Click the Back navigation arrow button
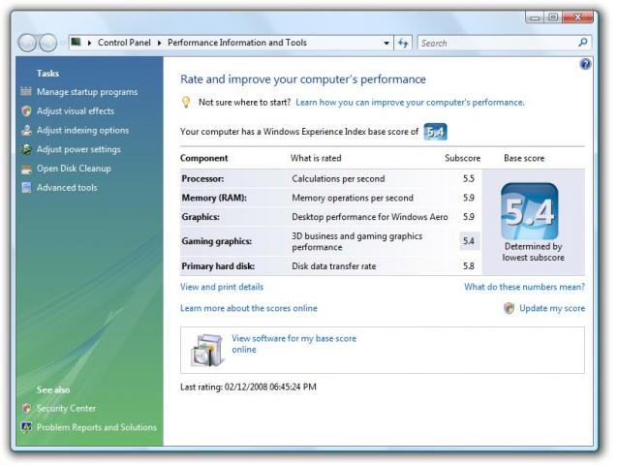The image size is (618, 465). pos(27,43)
